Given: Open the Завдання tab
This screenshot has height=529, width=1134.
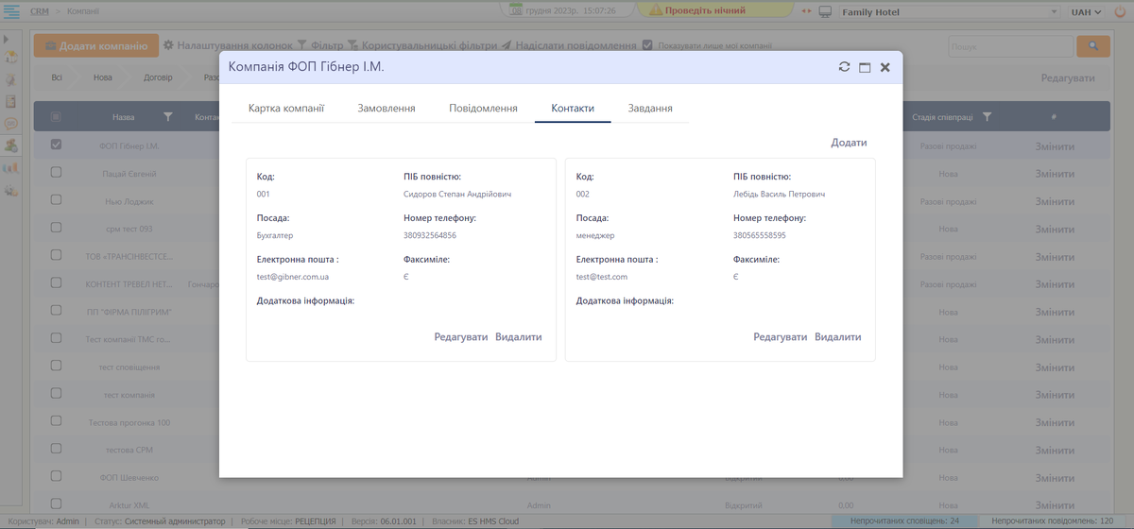Looking at the screenshot, I should pos(650,109).
